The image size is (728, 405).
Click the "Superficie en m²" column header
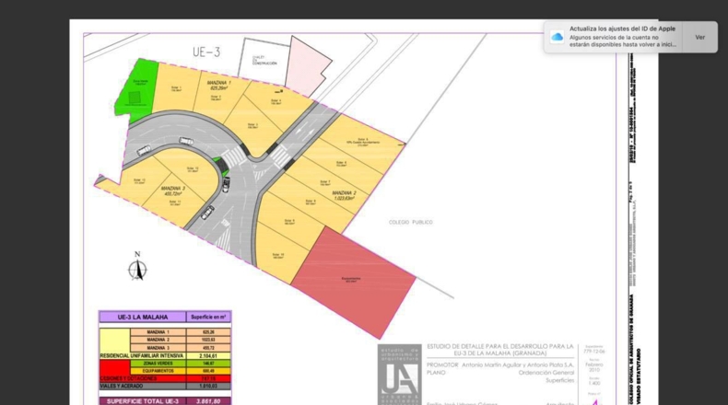pos(208,318)
